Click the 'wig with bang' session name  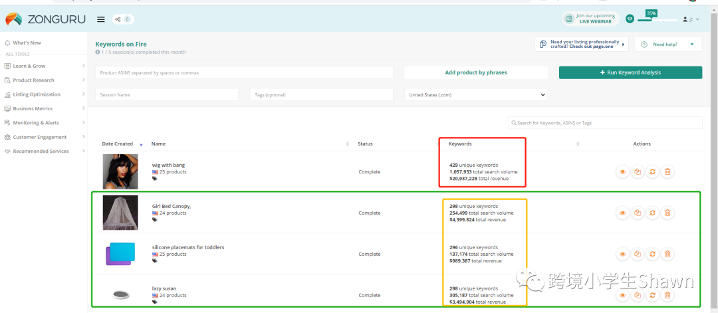168,165
